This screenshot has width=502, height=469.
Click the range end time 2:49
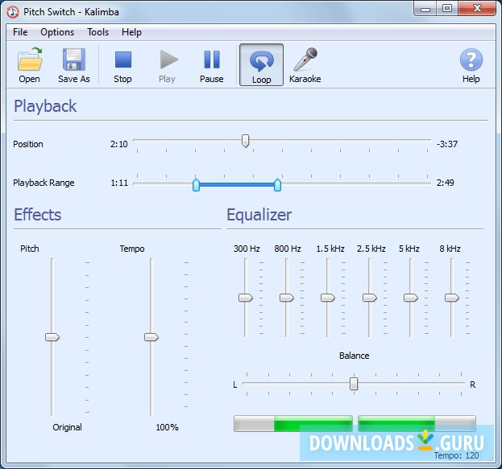446,183
